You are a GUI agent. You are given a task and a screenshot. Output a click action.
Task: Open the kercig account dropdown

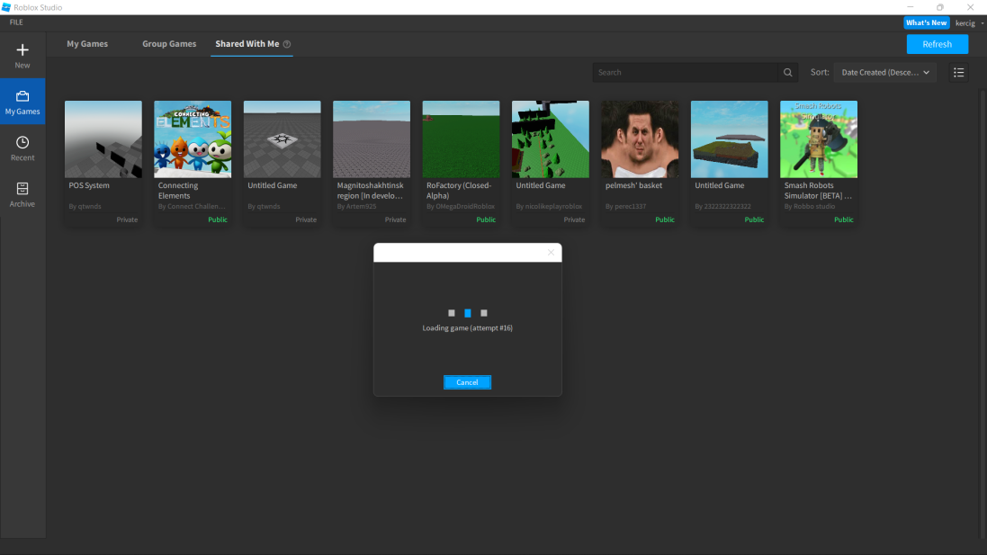966,22
